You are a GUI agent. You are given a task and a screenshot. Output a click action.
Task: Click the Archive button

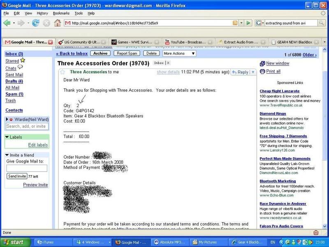[x=100, y=54]
